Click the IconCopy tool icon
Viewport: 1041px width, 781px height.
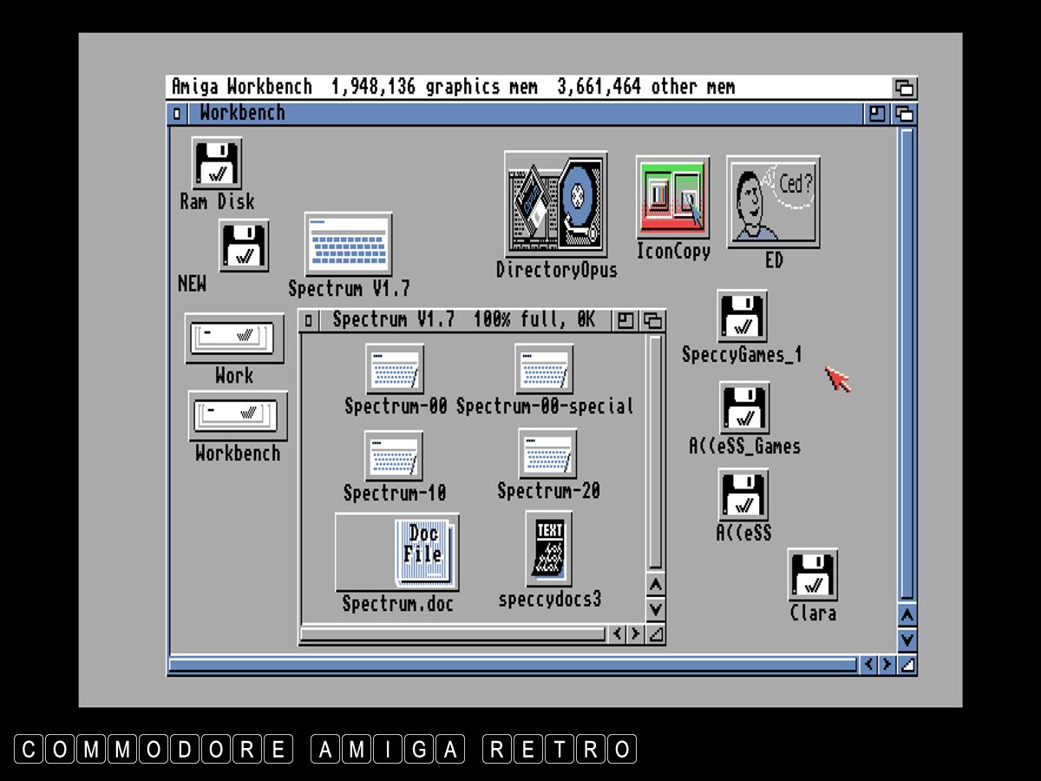coord(672,197)
